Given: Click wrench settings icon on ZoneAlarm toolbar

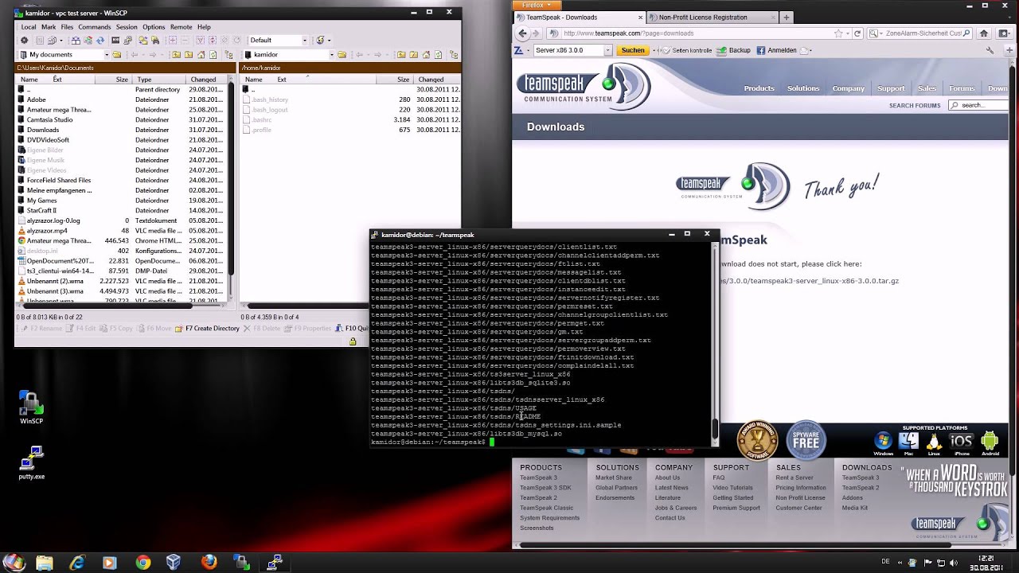Looking at the screenshot, I should (990, 50).
